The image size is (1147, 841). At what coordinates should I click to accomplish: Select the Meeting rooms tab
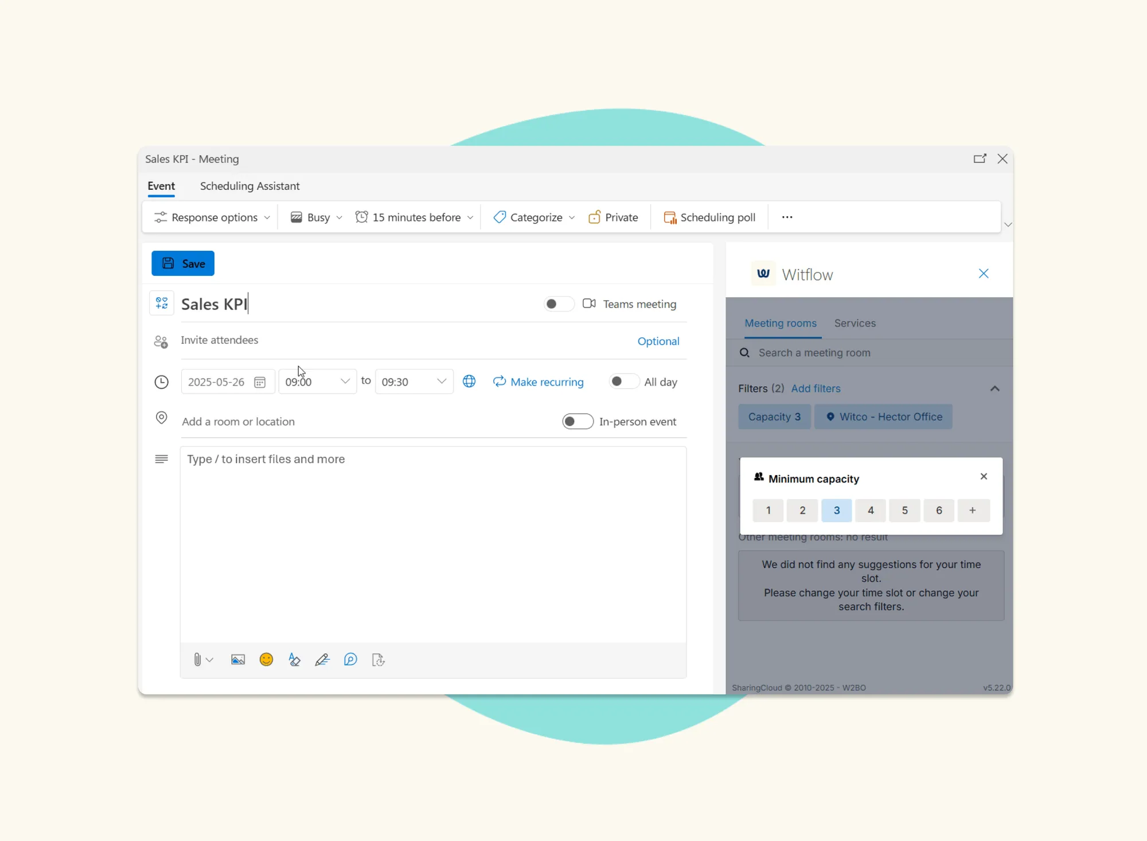(x=781, y=323)
